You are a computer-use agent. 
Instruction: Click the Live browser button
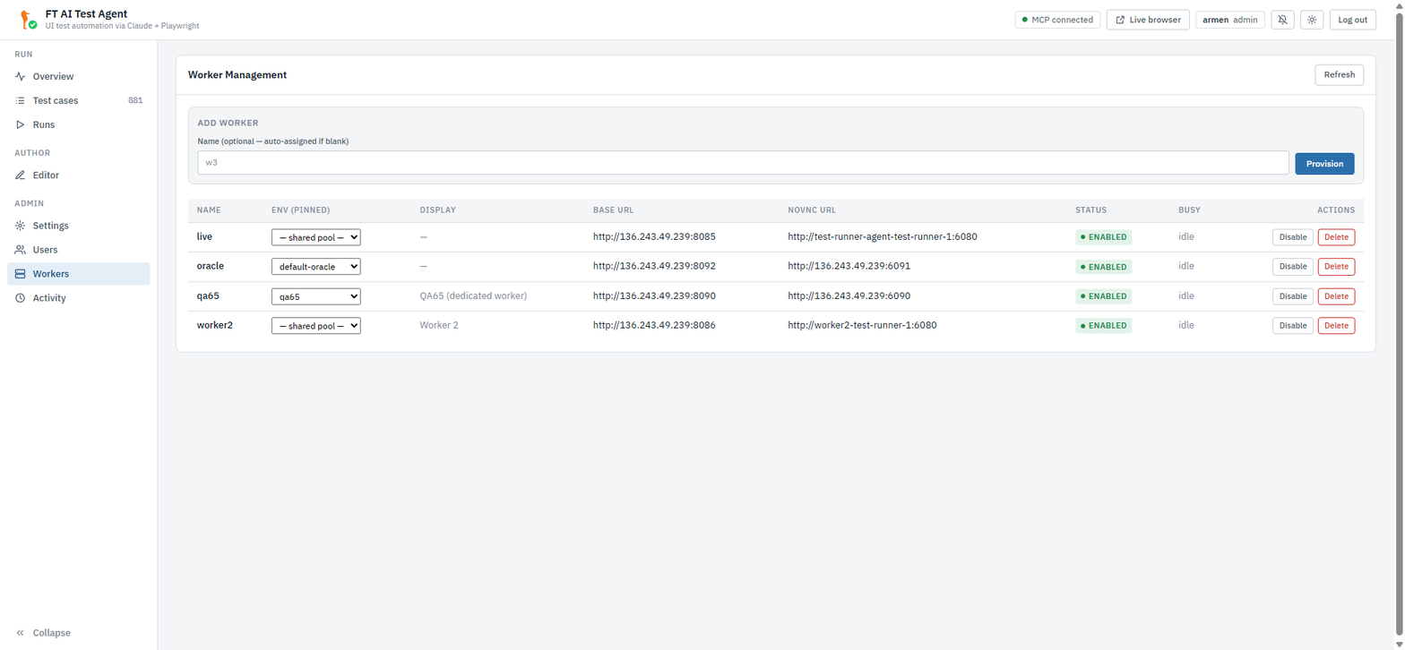[x=1148, y=20]
